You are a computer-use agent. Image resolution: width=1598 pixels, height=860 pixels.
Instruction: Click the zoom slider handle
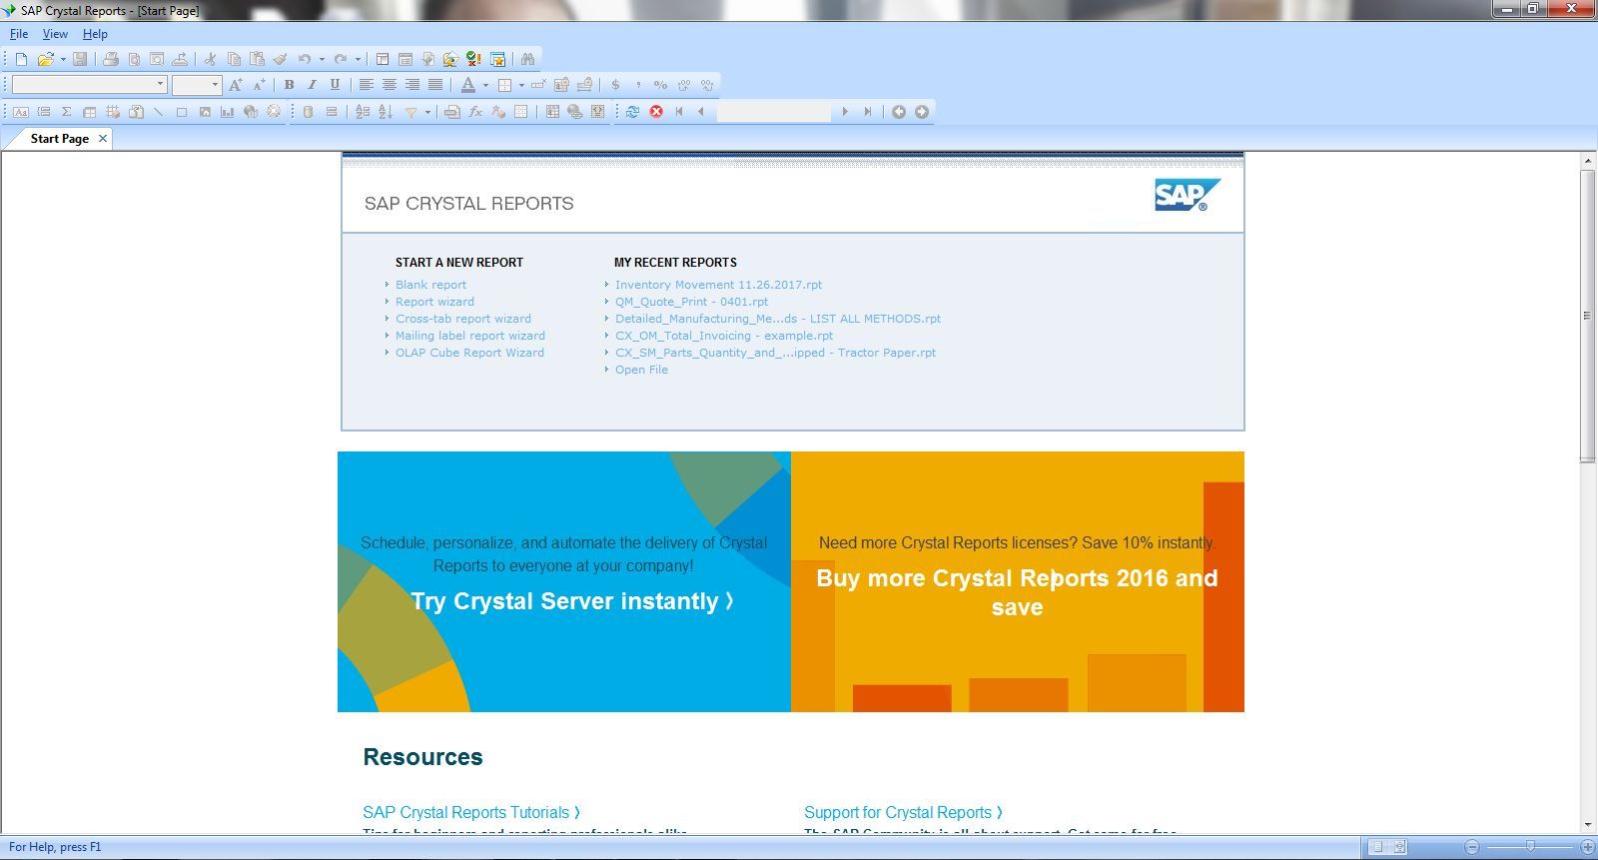[1530, 847]
